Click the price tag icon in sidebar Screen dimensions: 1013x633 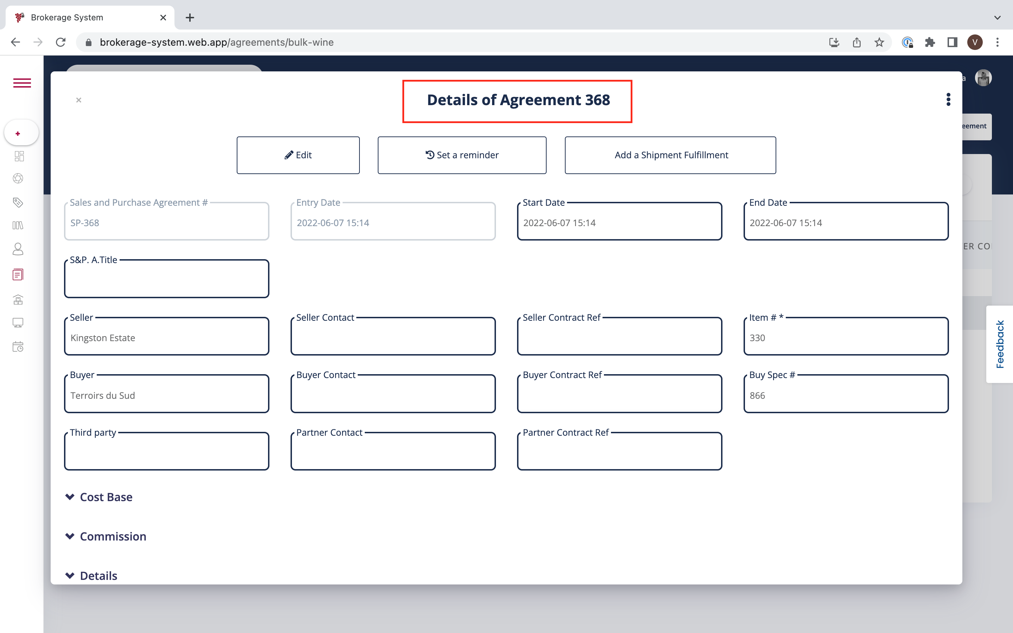(x=18, y=203)
